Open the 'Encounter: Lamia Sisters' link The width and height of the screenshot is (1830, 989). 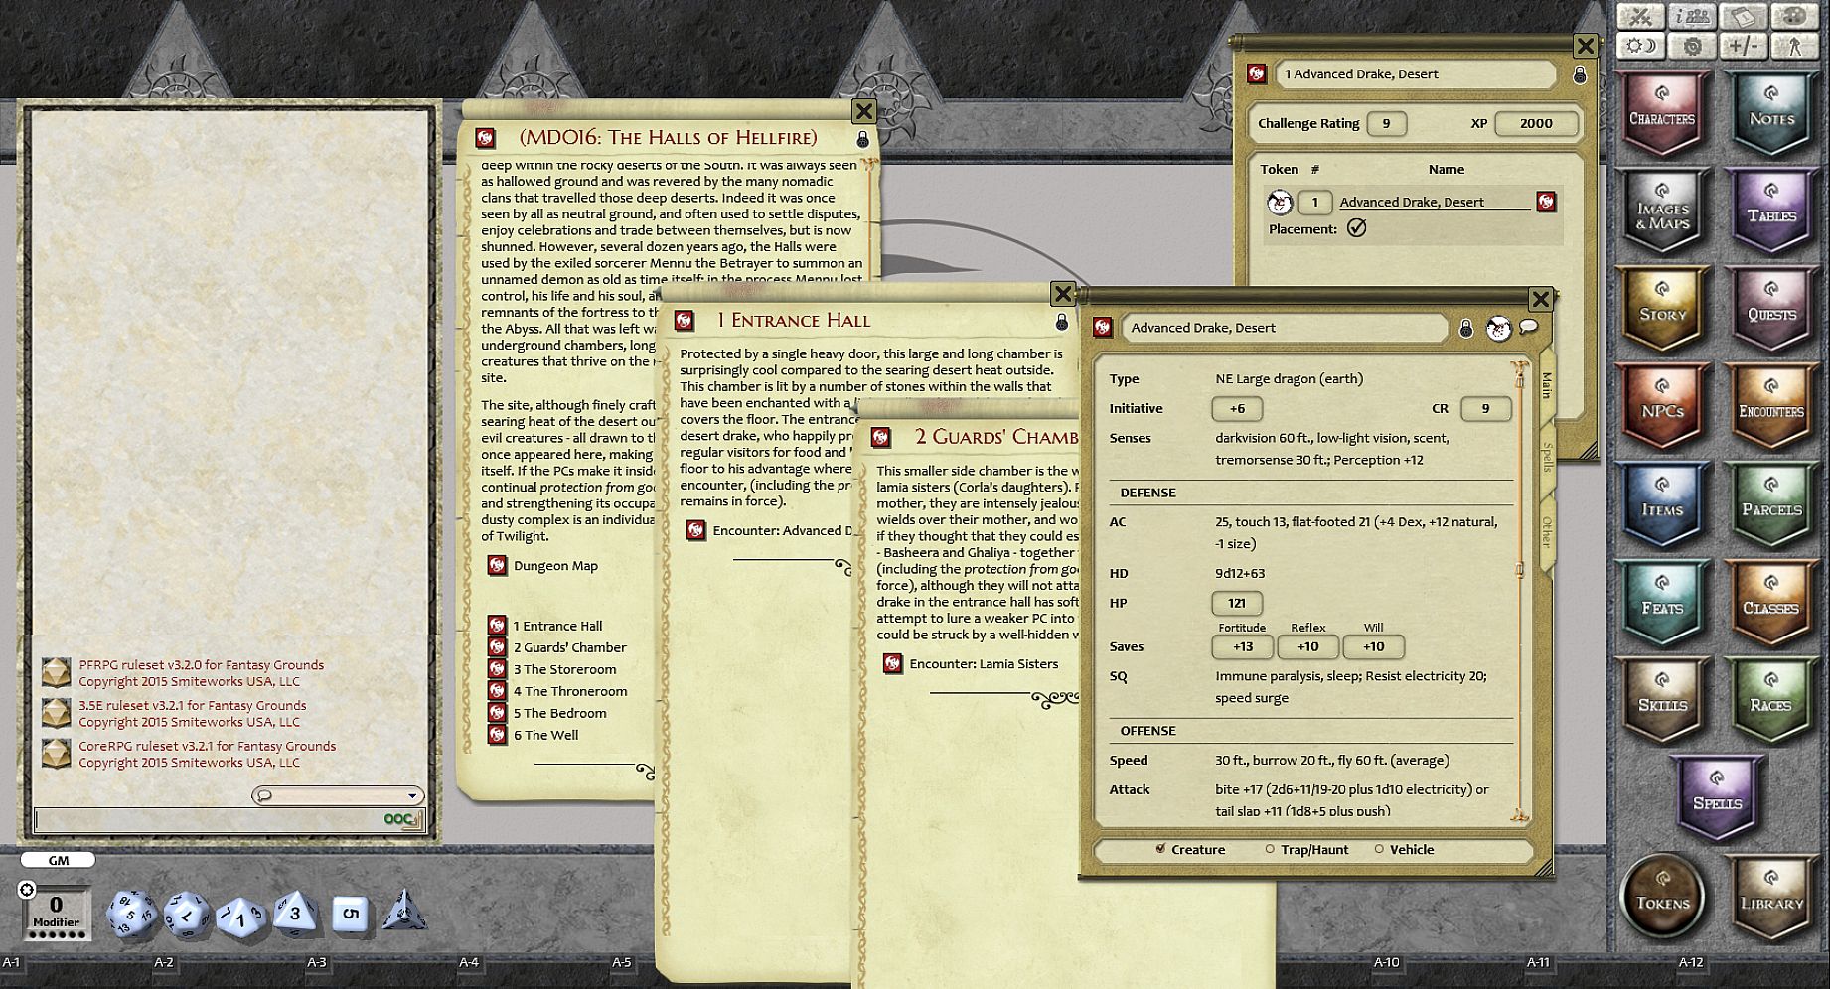click(893, 664)
